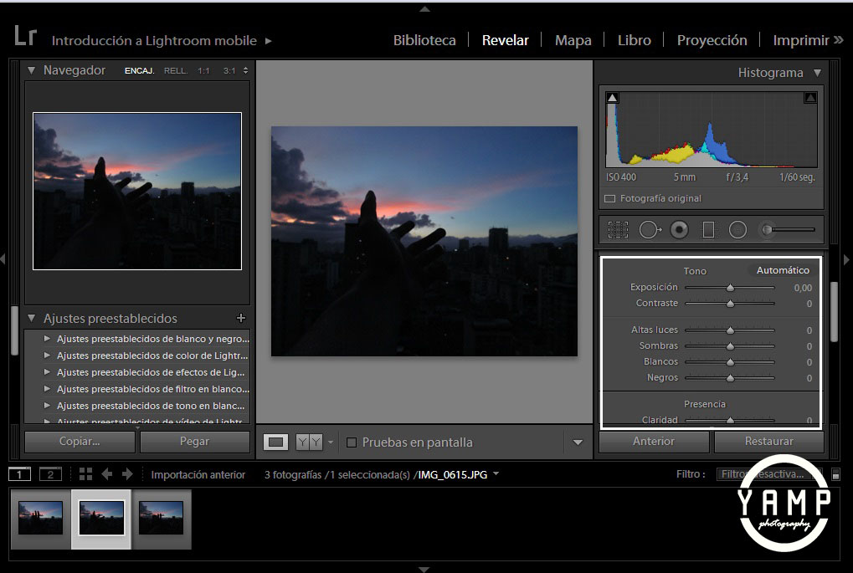Select the Spot Removal tool

click(650, 229)
